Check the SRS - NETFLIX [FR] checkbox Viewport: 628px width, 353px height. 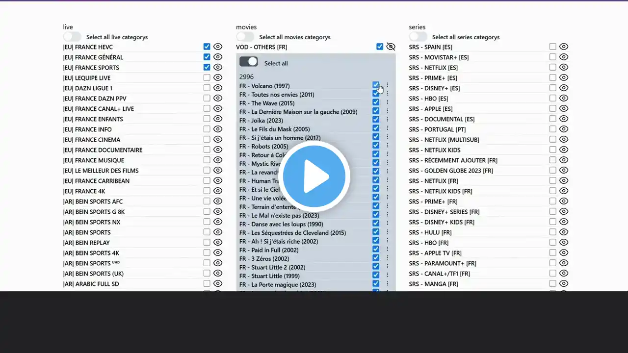click(553, 180)
